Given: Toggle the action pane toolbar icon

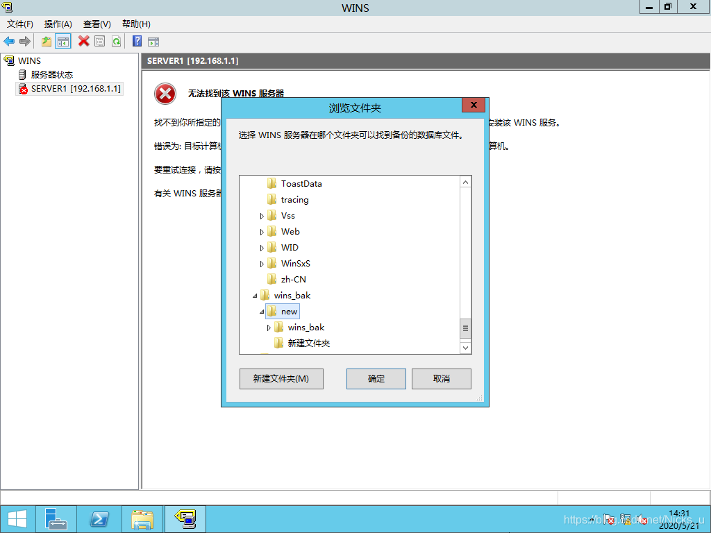Looking at the screenshot, I should pos(153,42).
